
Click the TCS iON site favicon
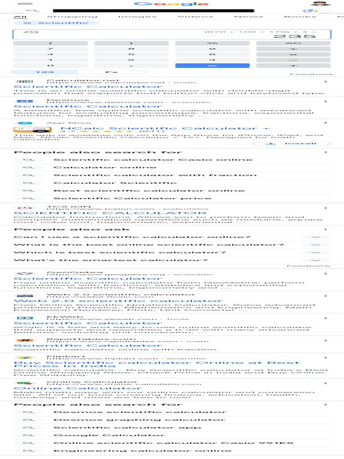[x=25, y=208]
